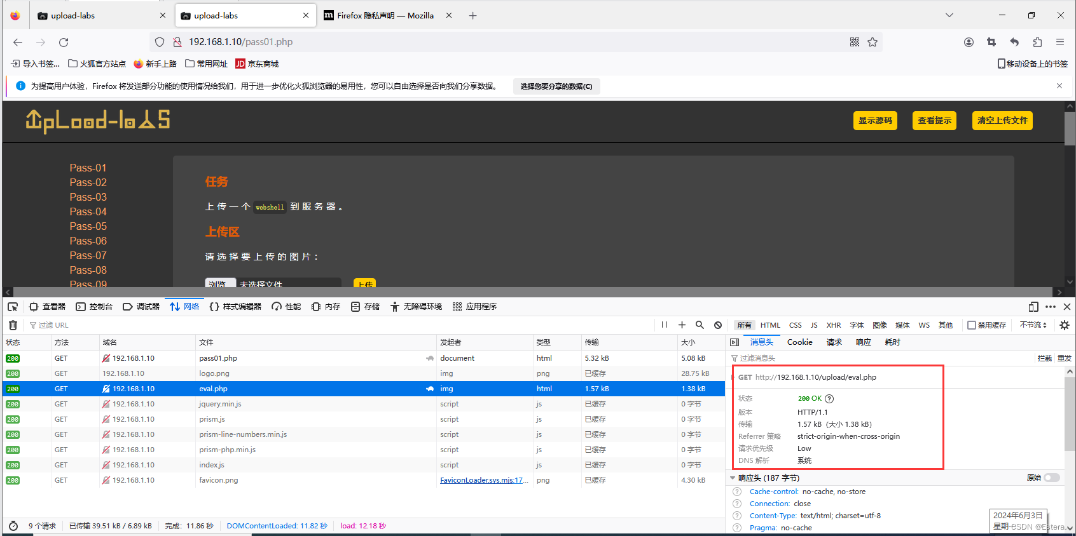Image resolution: width=1076 pixels, height=536 pixels.
Task: Open the 京东商城 bookmark
Action: pos(257,64)
